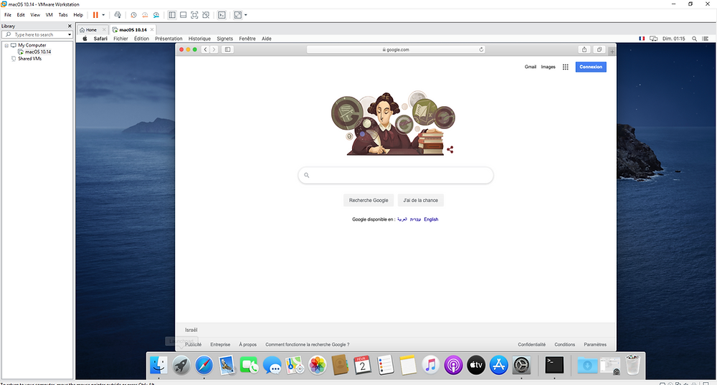Take a snapshot of this virtual machine
Viewport: 717px width, 385px height.
point(133,15)
